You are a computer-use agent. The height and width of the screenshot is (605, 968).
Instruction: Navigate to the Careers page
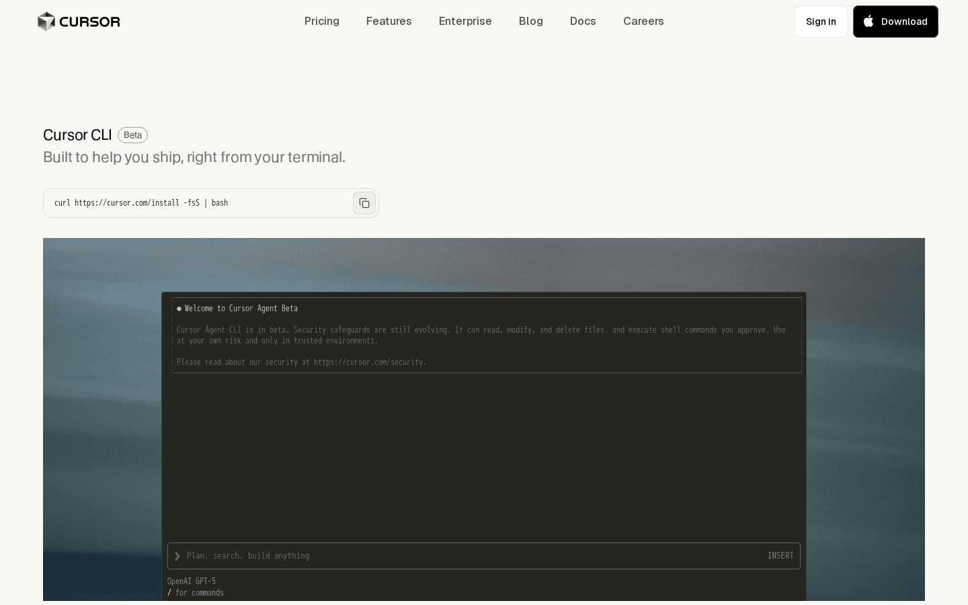[x=643, y=21]
